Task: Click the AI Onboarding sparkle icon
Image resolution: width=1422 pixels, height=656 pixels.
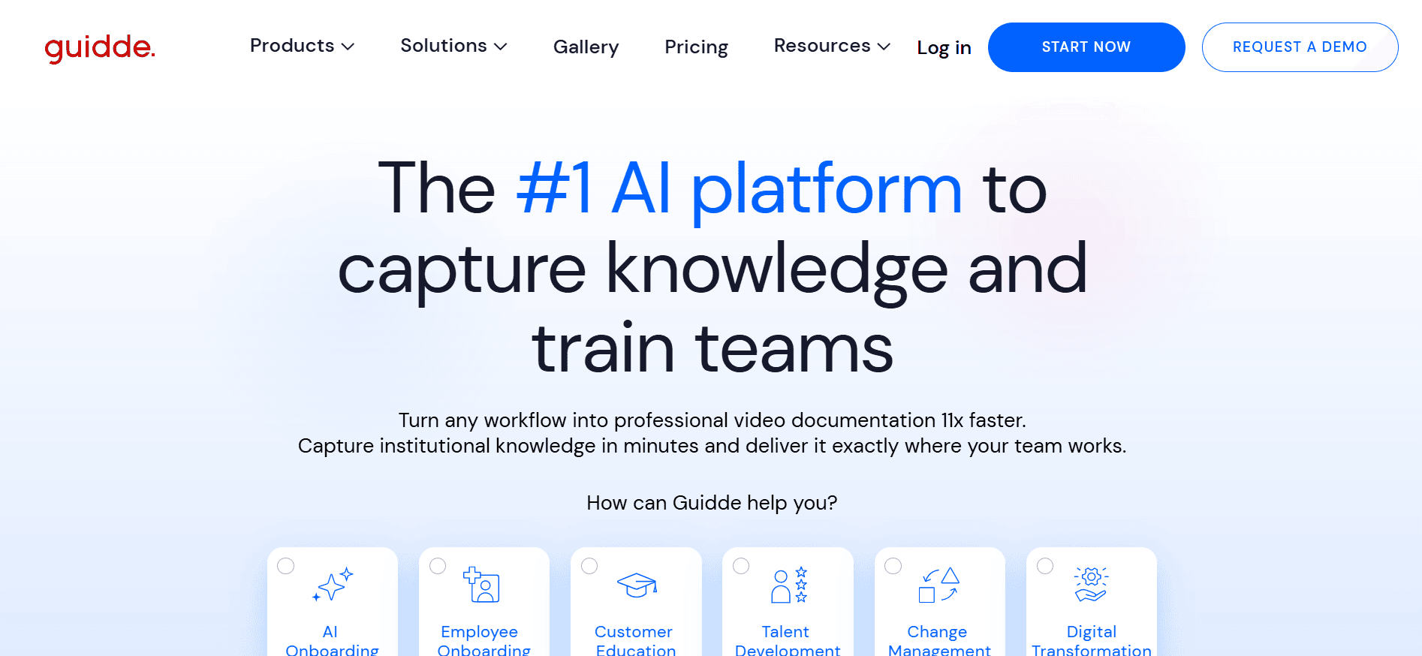Action: (x=333, y=585)
